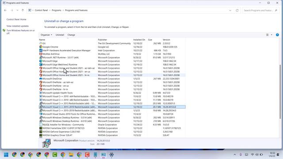Click the Change toolbar button
283x159 pixels.
71,35
